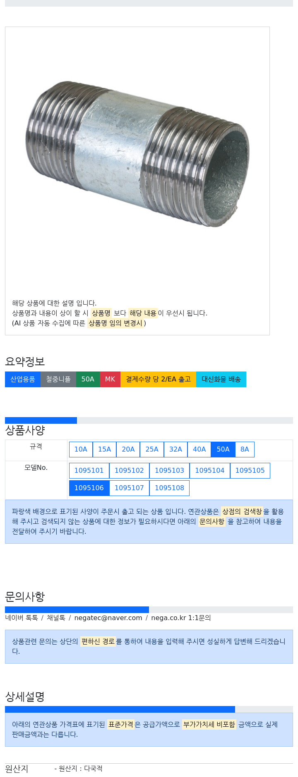298x777 pixels.
Task: Choose model 1095107
Action: point(129,488)
